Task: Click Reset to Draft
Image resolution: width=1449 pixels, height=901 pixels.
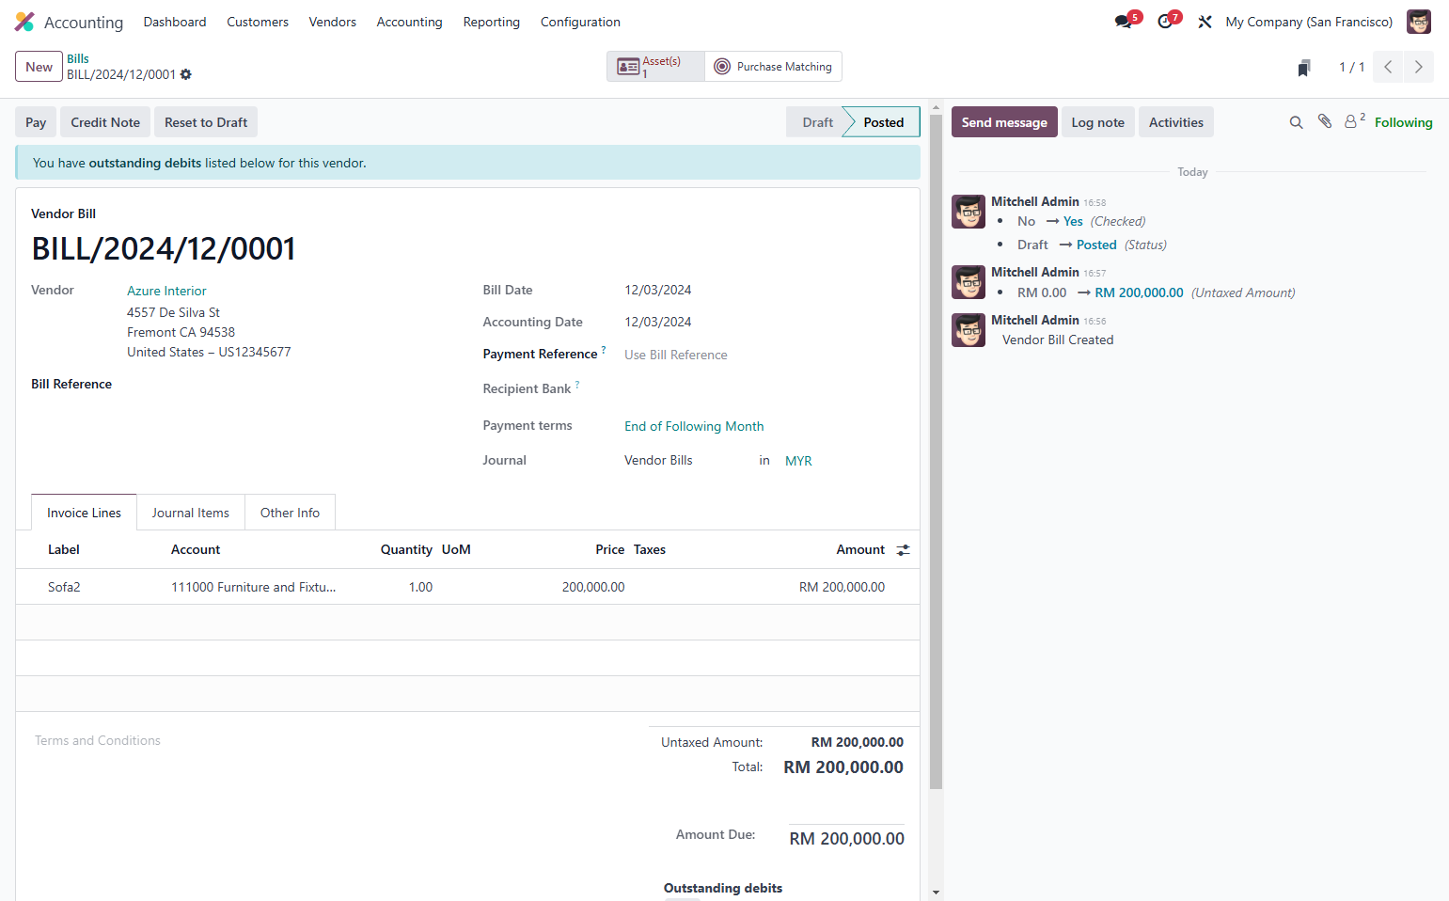Action: [x=206, y=122]
